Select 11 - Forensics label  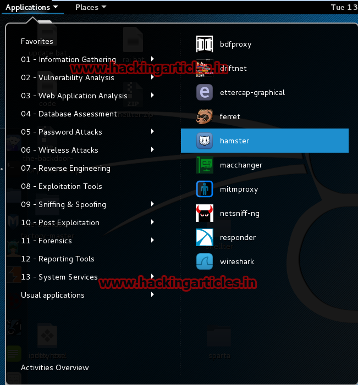(47, 241)
